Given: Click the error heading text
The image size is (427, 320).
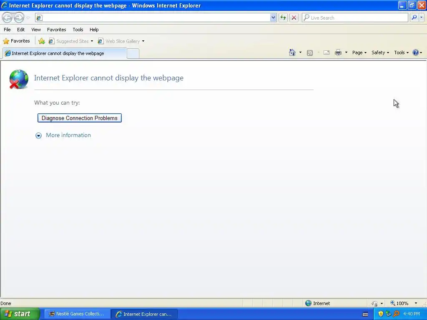Looking at the screenshot, I should (x=109, y=78).
